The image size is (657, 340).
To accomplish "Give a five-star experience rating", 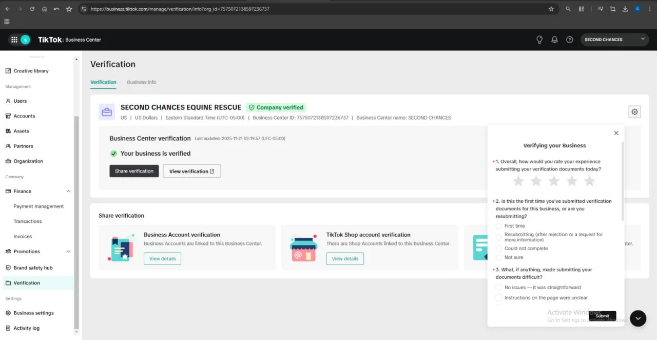I will click(590, 181).
